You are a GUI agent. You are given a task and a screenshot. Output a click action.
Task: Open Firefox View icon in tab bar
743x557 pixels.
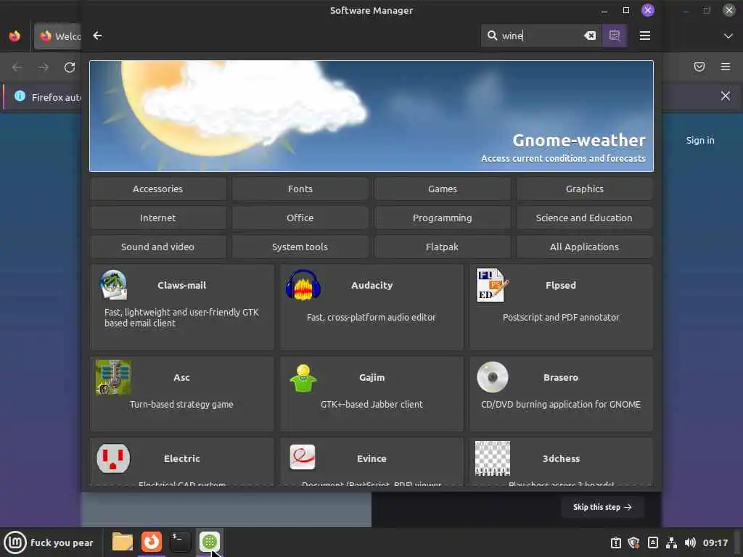pos(15,36)
